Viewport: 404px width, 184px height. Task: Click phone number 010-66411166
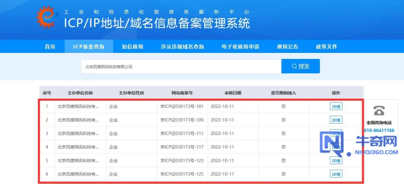click(x=379, y=130)
